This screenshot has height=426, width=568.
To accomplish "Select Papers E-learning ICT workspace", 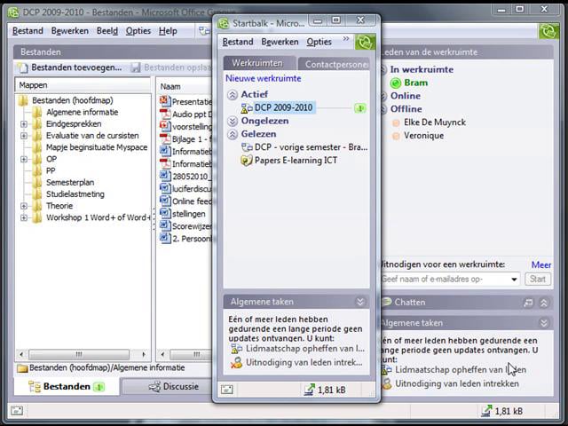I will (289, 161).
